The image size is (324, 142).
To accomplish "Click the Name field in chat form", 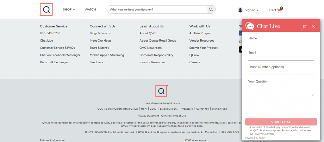I will point(281,43).
